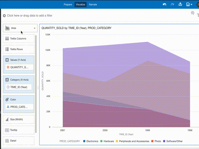Click the Size (Width) icon
Screen dimensions: 199x149
[7, 119]
